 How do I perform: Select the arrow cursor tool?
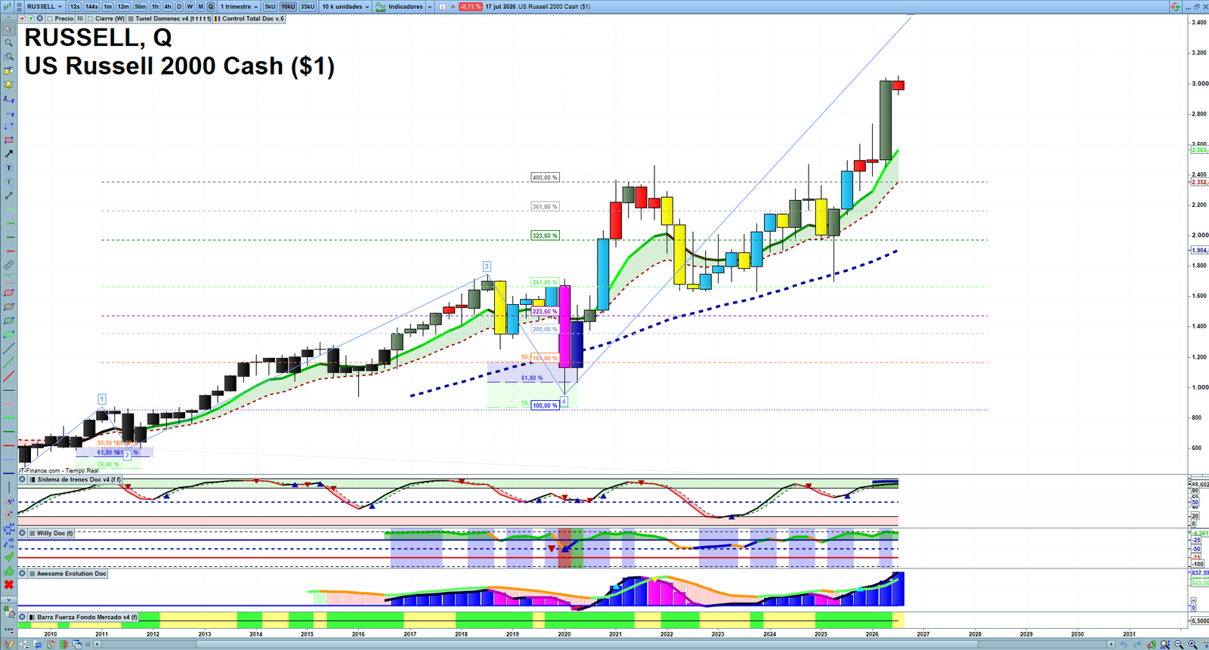[8, 29]
